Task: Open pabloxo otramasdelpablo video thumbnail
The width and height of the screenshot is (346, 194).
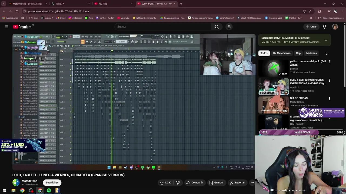Action: click(273, 68)
